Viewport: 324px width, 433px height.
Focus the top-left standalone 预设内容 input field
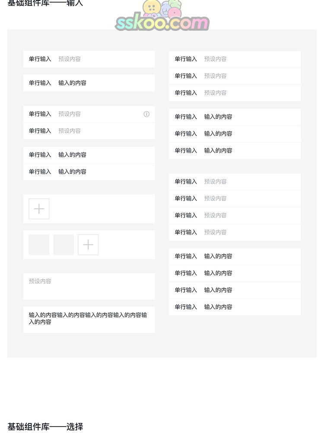104,59
